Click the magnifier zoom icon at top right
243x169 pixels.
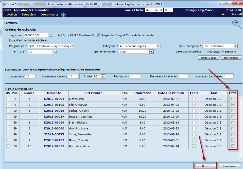pos(235,22)
